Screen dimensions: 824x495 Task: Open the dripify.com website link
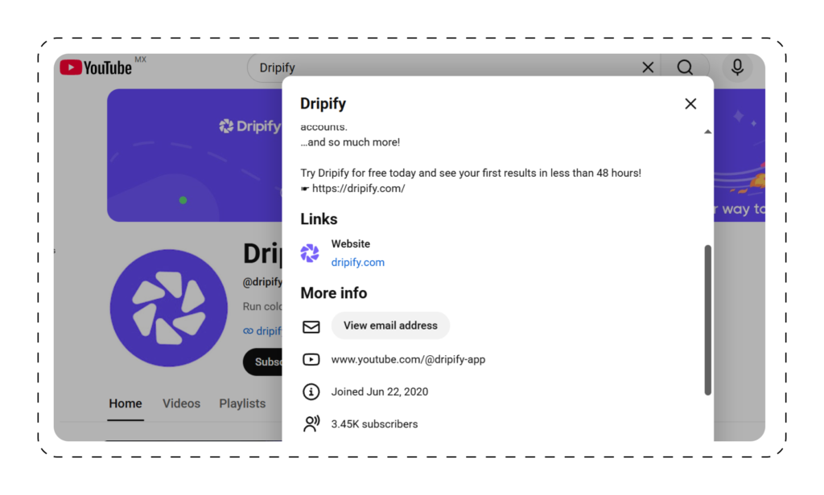(357, 263)
